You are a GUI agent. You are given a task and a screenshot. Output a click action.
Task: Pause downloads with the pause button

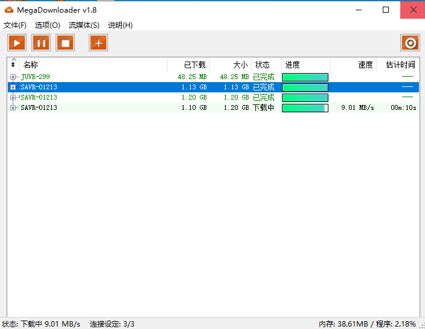41,43
